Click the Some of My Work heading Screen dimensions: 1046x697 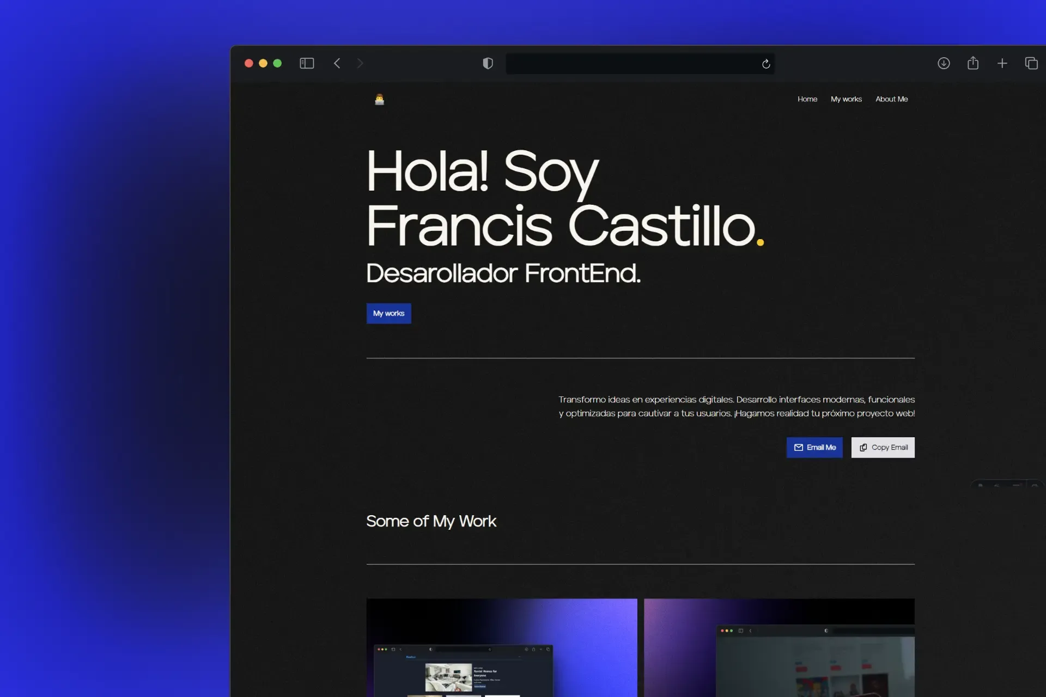click(431, 521)
